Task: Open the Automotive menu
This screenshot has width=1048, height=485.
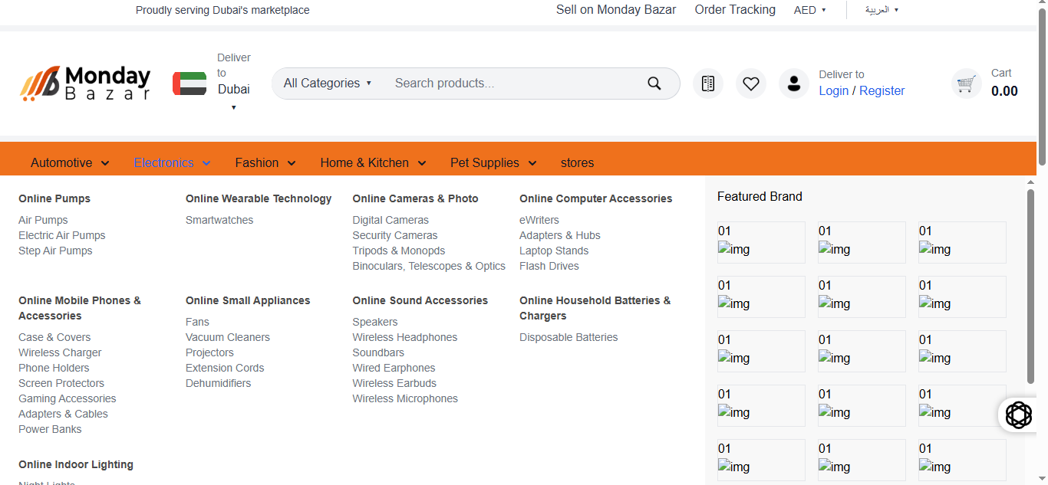Action: click(70, 162)
